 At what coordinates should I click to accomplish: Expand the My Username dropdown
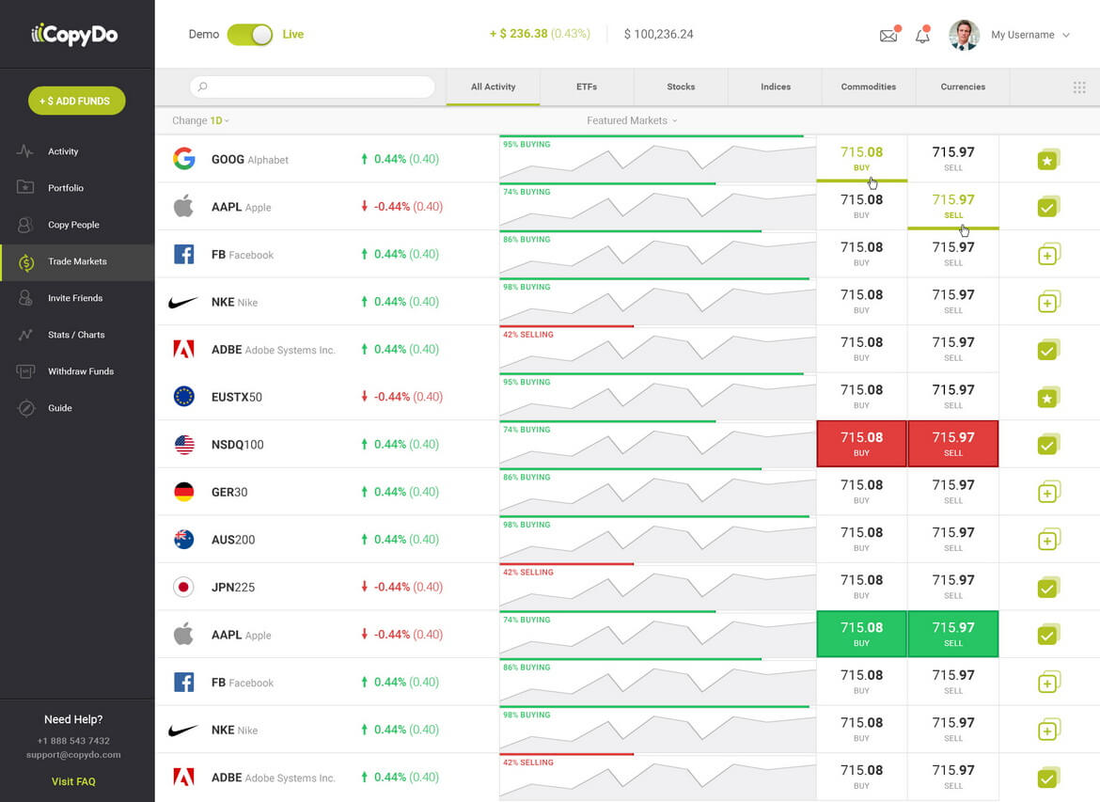tap(1029, 35)
